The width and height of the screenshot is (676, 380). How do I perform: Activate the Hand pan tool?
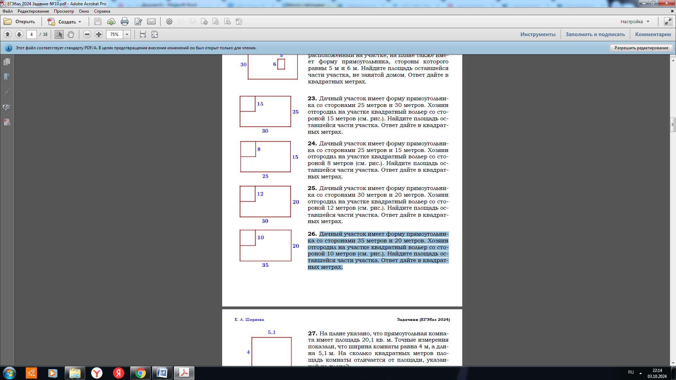71,34
